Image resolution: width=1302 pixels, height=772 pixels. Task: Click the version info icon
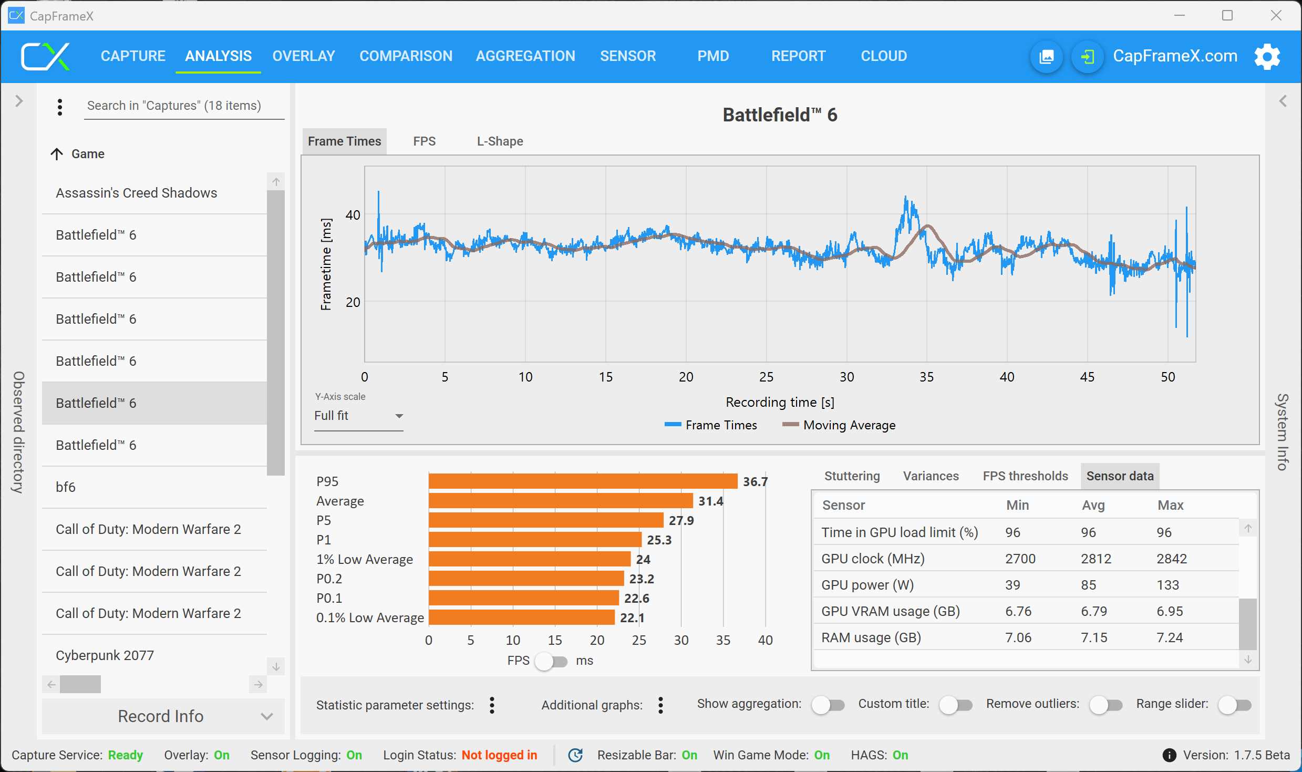click(1169, 755)
